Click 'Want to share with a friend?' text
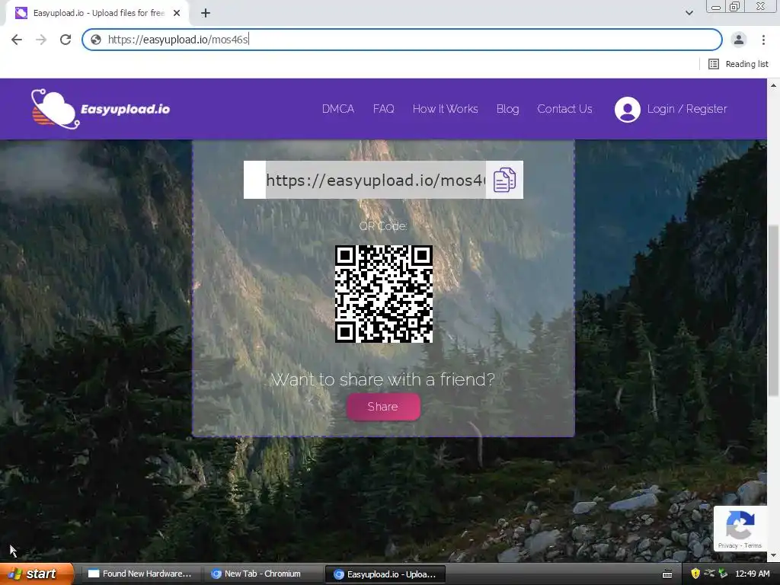The width and height of the screenshot is (780, 585). (x=382, y=379)
